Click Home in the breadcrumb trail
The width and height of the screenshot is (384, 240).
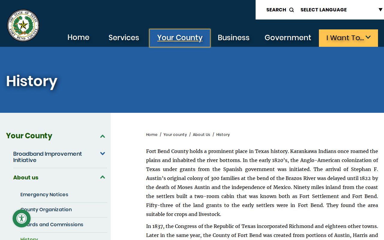(x=151, y=135)
